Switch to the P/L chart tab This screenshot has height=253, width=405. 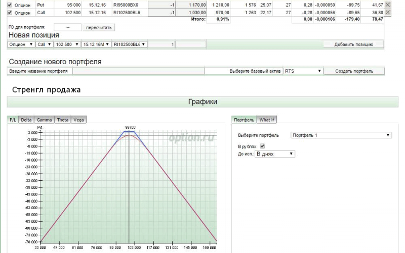tap(13, 120)
